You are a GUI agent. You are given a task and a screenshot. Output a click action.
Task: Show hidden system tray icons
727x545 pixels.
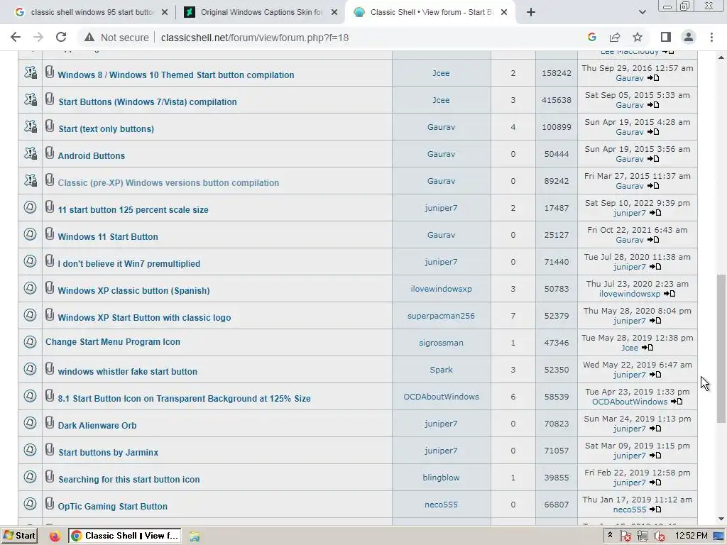(x=610, y=535)
